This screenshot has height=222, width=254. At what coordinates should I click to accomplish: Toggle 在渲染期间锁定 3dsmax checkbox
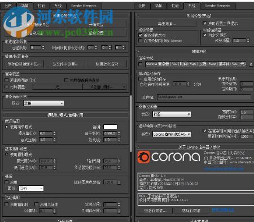tap(140, 41)
